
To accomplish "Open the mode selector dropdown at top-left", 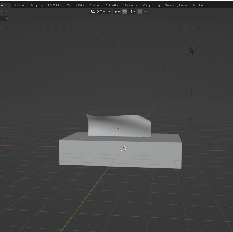I will [3, 19].
